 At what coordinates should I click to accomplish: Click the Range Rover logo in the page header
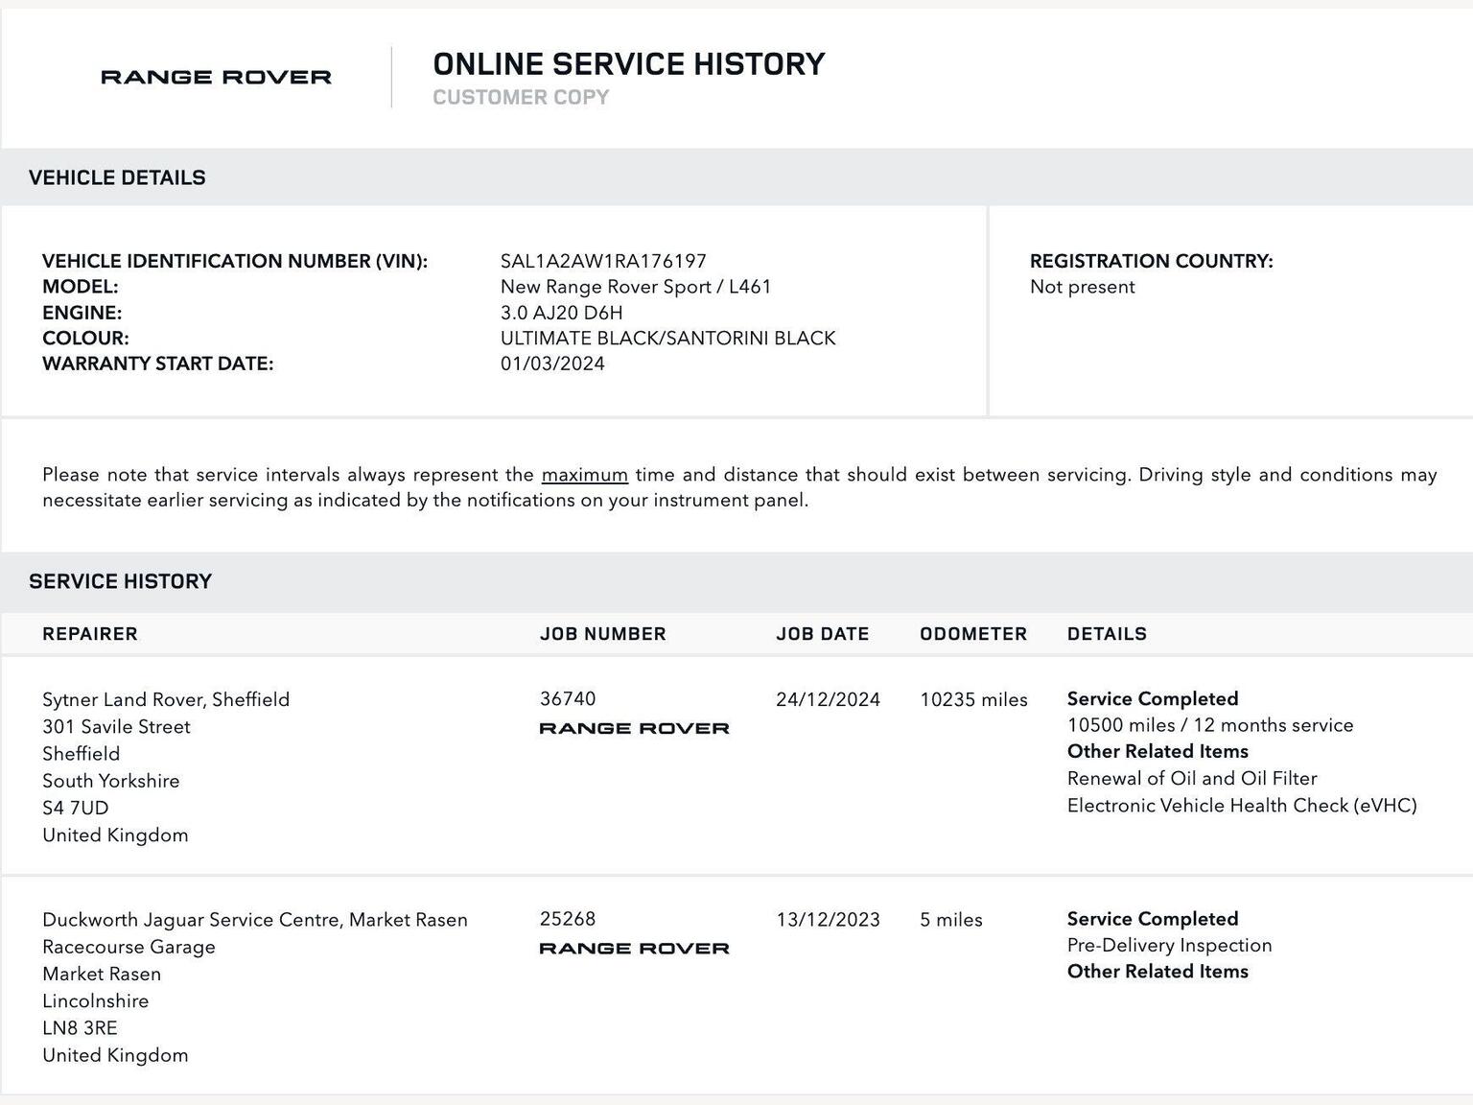216,77
